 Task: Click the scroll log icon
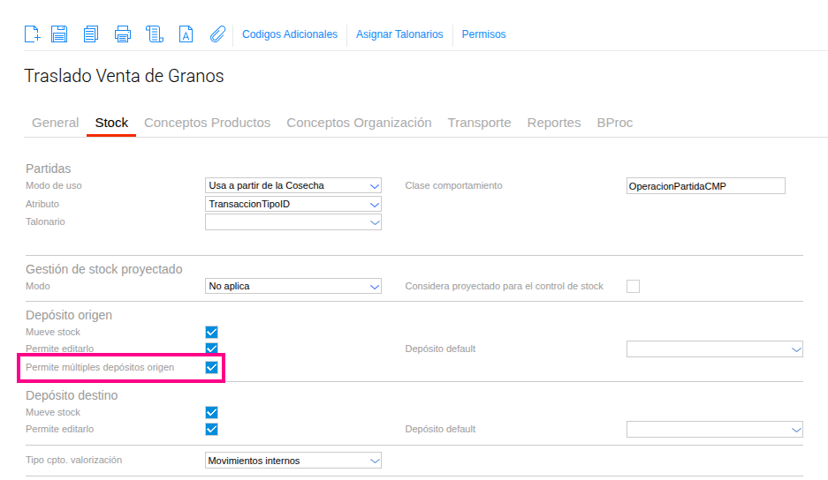point(155,34)
